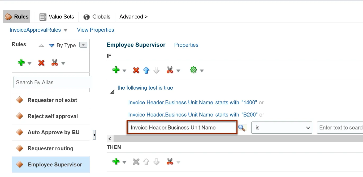363x177 pixels.
Task: Click the green plus add icon in Rules panel
Action: pos(21,63)
